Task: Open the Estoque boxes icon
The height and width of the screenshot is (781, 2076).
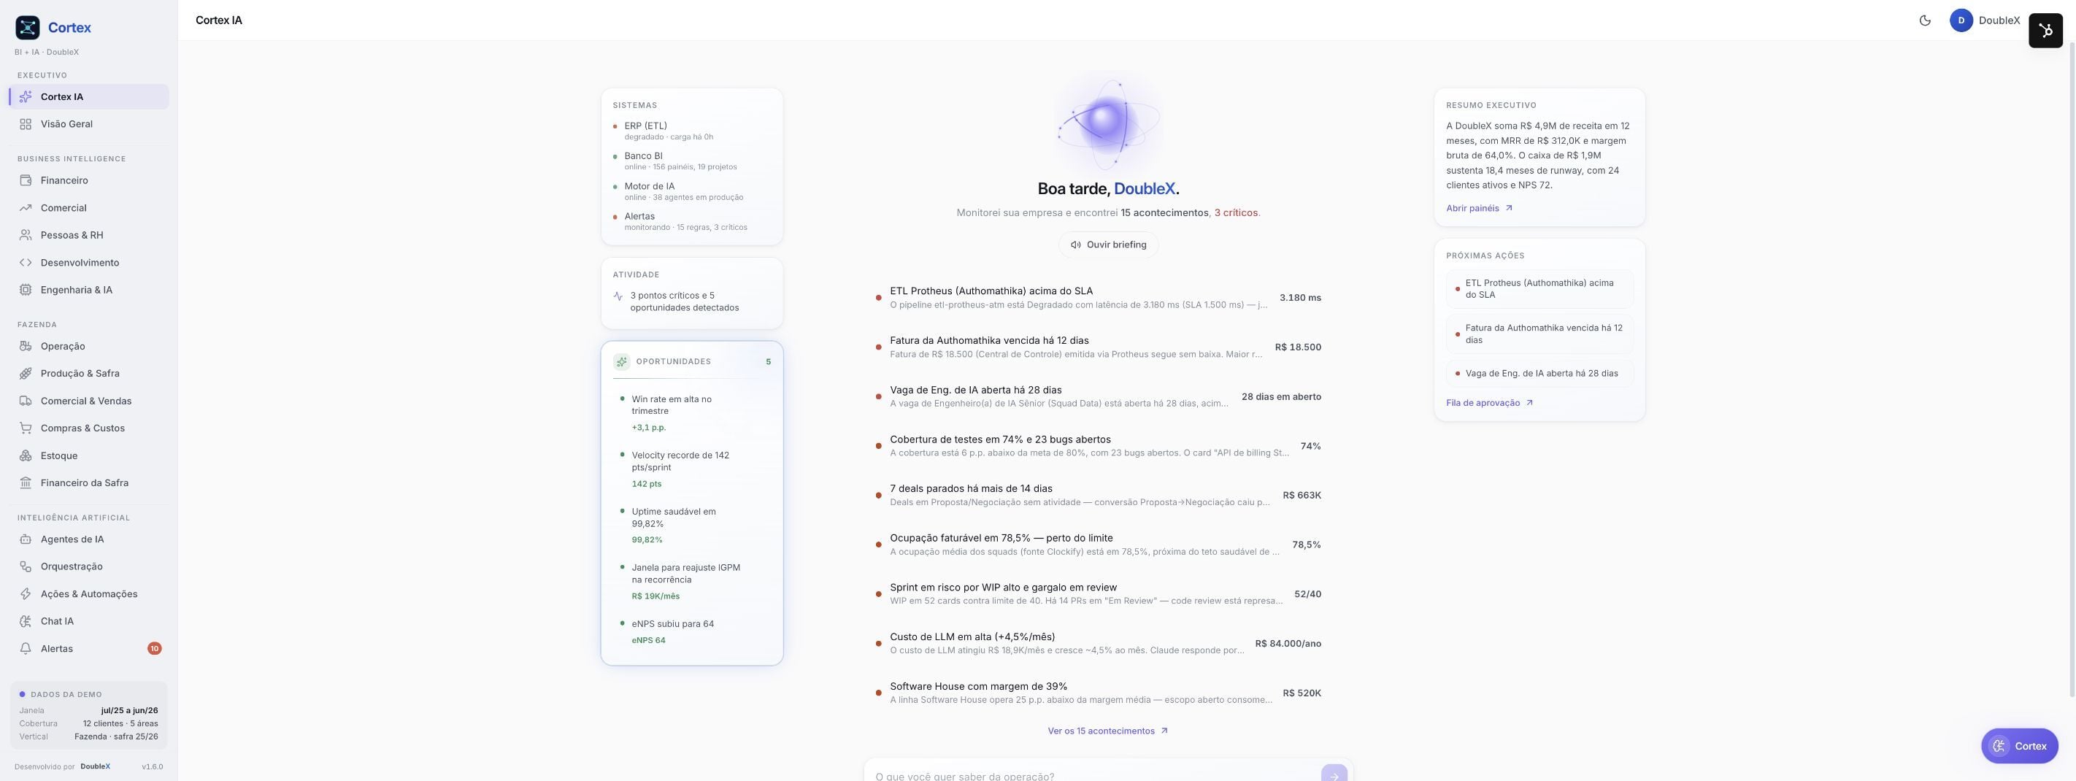Action: (x=26, y=456)
